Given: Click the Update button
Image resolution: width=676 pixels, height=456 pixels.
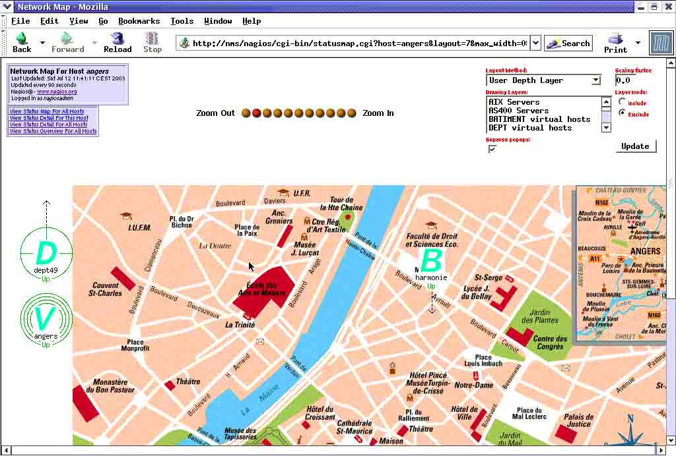Looking at the screenshot, I should pyautogui.click(x=635, y=146).
